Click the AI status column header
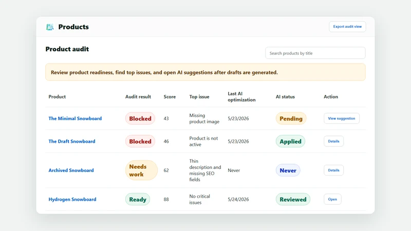The width and height of the screenshot is (411, 231). click(285, 97)
